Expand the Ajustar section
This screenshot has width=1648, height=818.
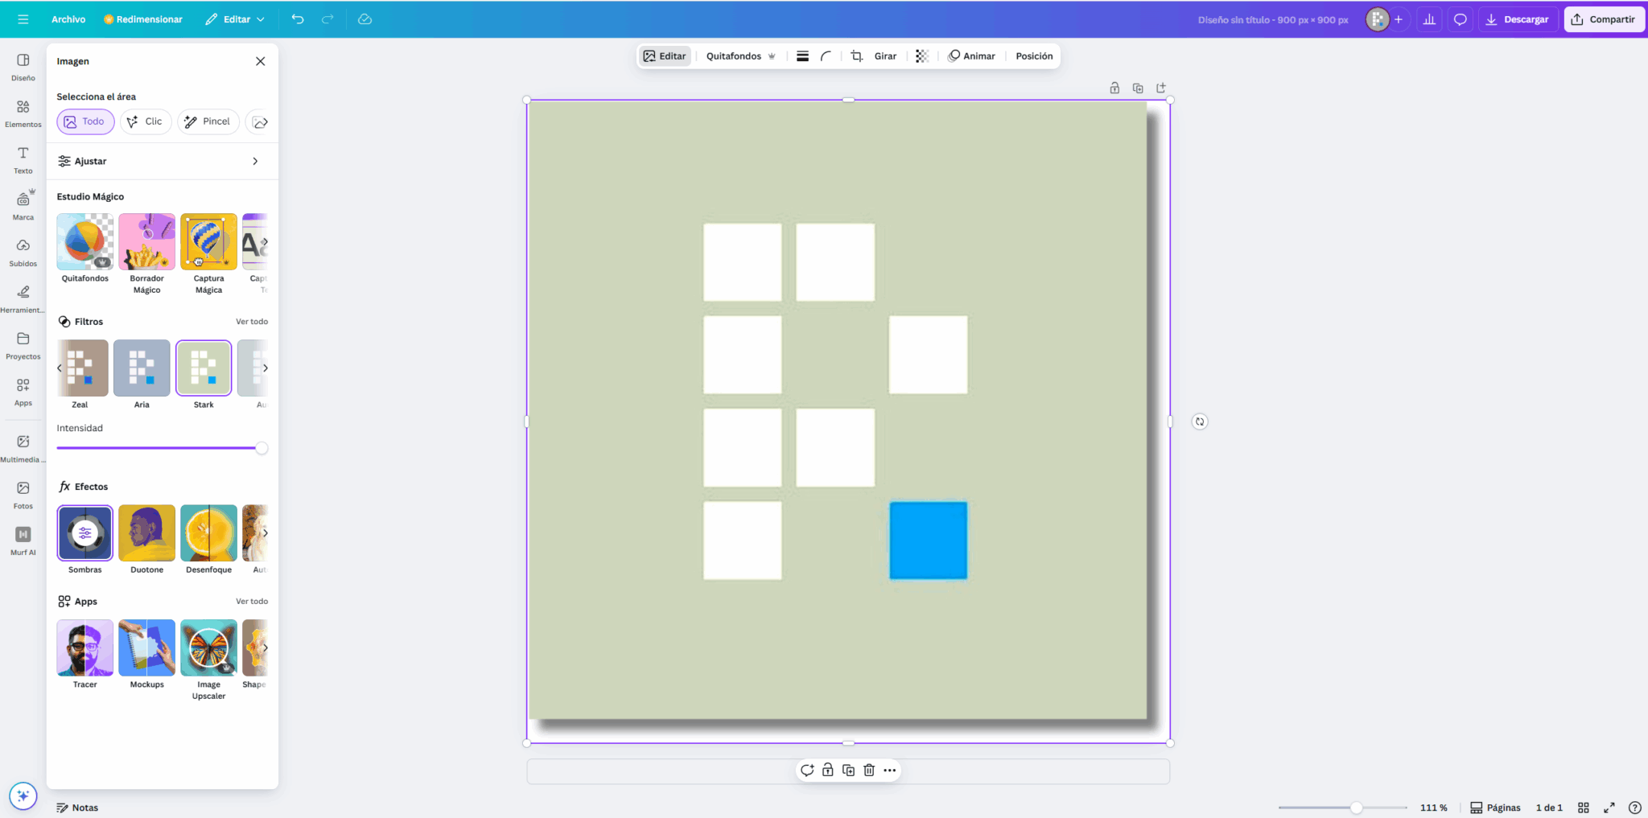click(x=162, y=161)
